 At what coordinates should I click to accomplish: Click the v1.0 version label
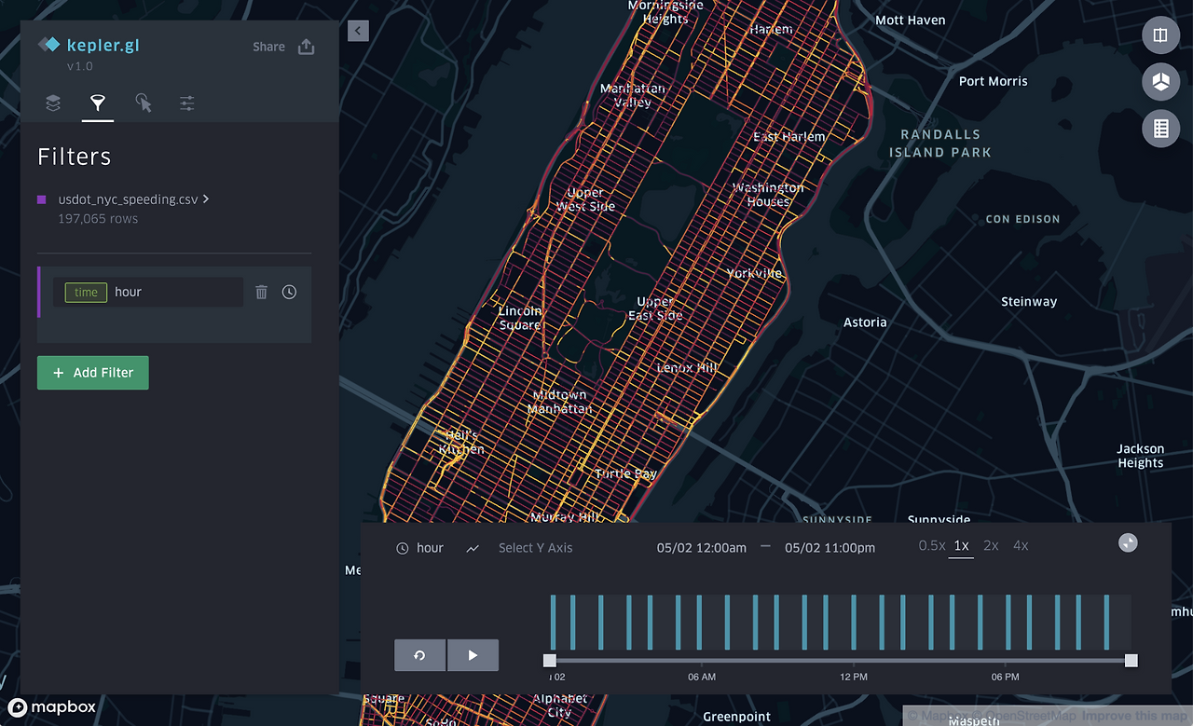pyautogui.click(x=81, y=67)
